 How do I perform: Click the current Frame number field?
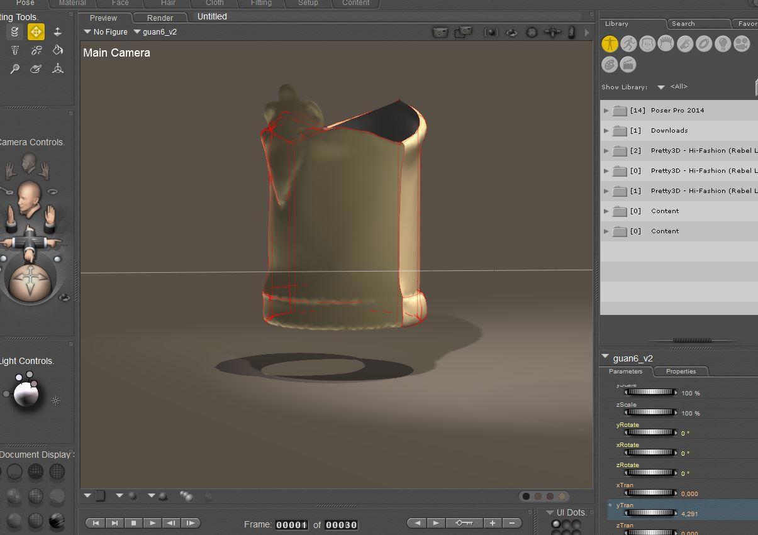click(x=291, y=525)
